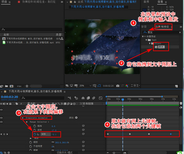Go to previous keyframe of 偏移
The height and width of the screenshot is (154, 184).
coord(1,134)
